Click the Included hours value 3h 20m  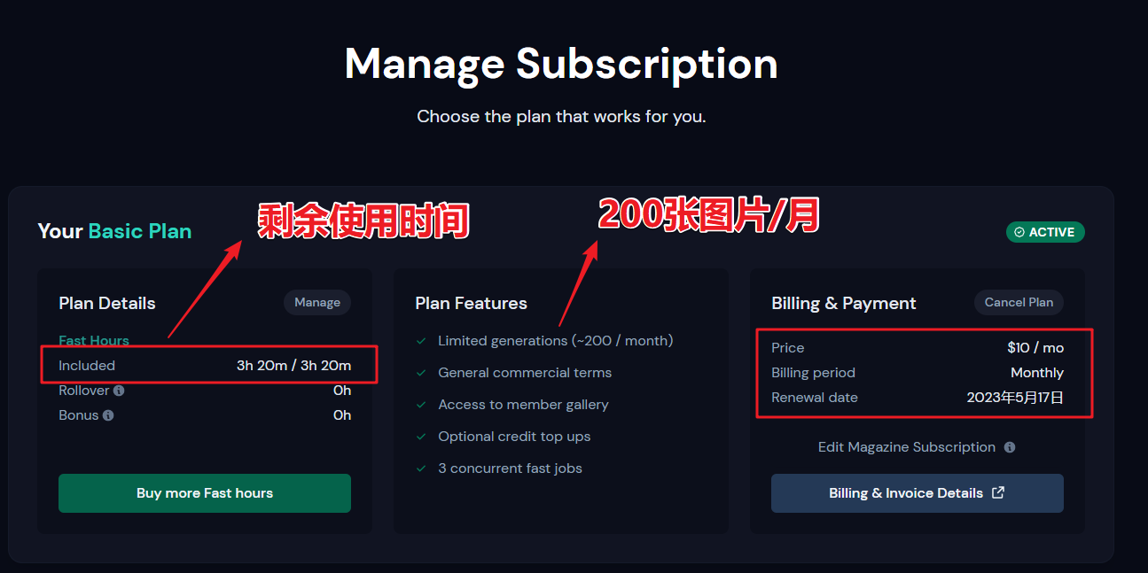293,366
